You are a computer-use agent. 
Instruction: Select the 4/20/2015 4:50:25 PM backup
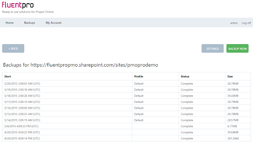click(126, 132)
